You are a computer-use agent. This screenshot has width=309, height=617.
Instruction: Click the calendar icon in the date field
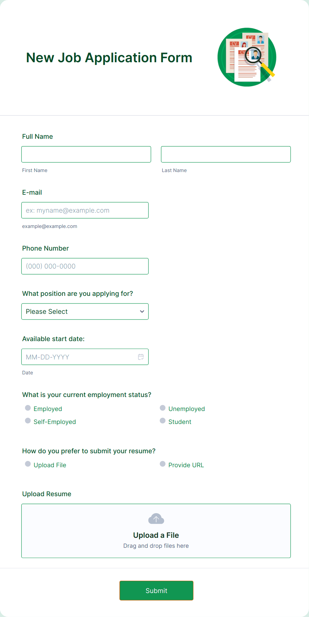141,356
